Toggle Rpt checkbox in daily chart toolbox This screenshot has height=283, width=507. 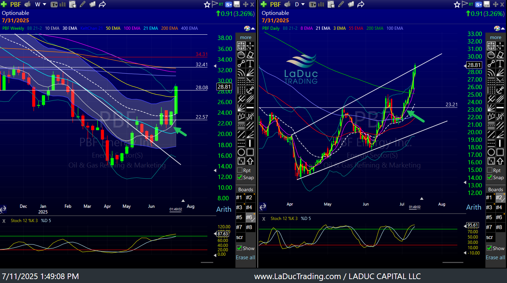tap(490, 170)
